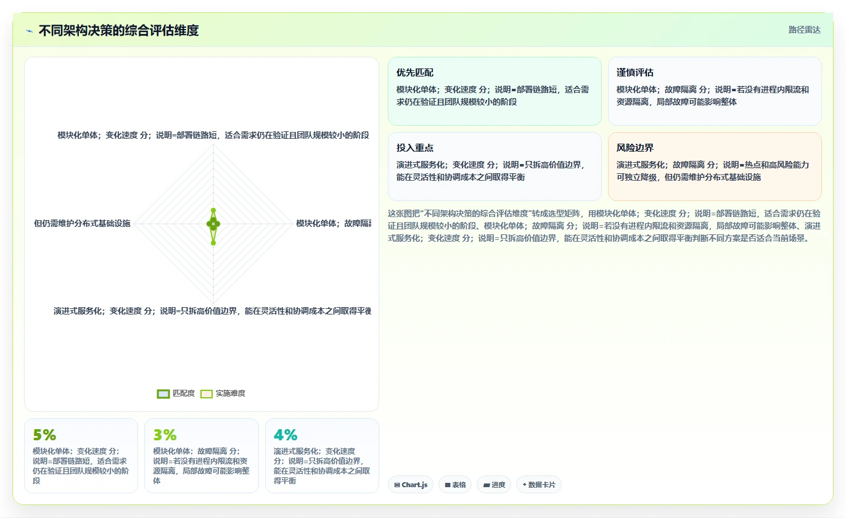The image size is (846, 518).
Task: Click the 实施难度 legend color box
Action: [207, 394]
